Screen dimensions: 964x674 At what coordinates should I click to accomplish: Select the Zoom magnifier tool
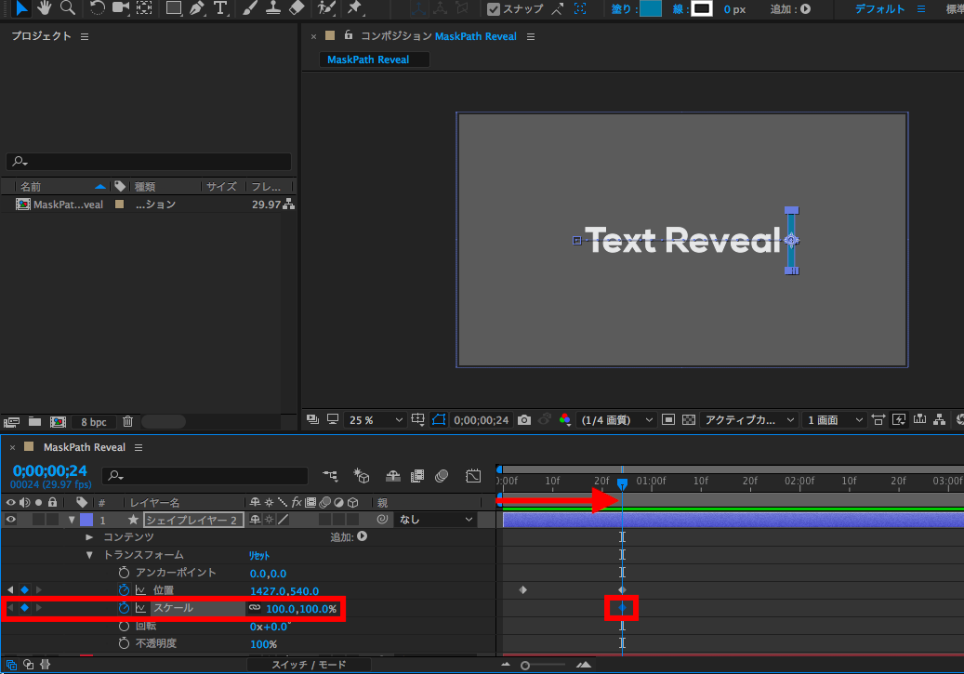67,8
